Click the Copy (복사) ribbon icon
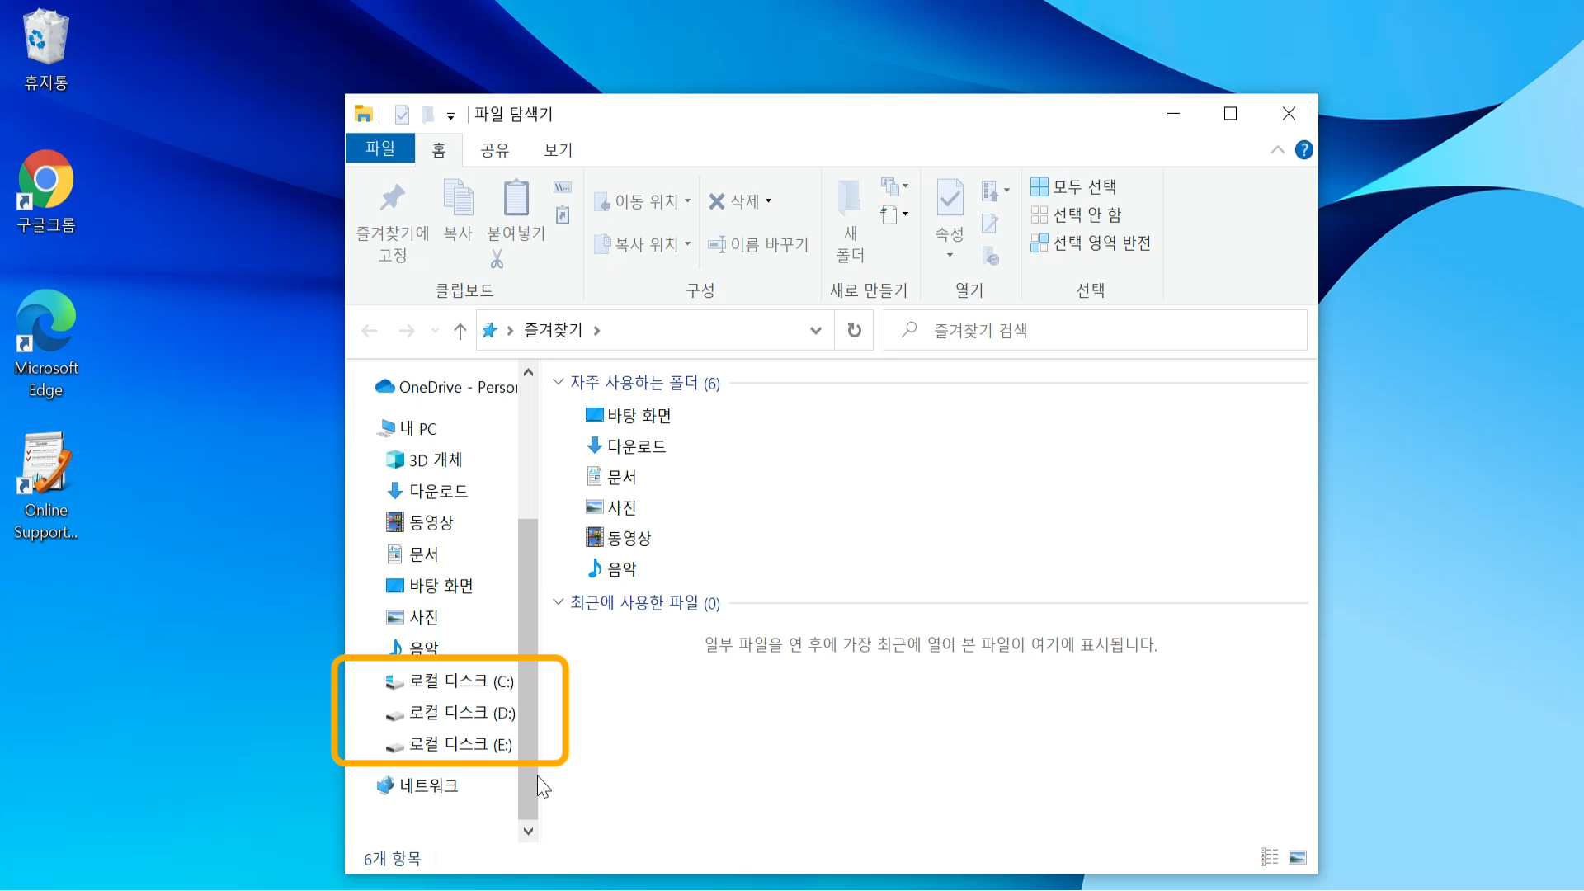Image resolution: width=1584 pixels, height=891 pixels. [458, 199]
